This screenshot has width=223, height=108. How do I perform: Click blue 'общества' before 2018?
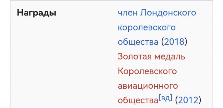click(138, 42)
